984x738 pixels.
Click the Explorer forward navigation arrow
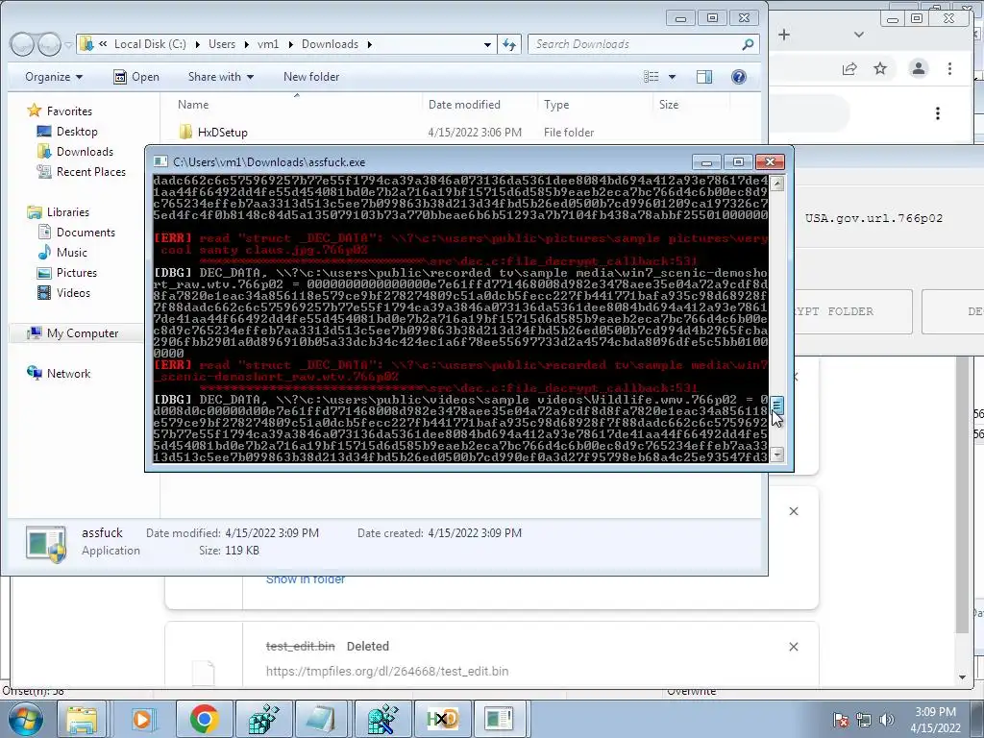[x=49, y=44]
